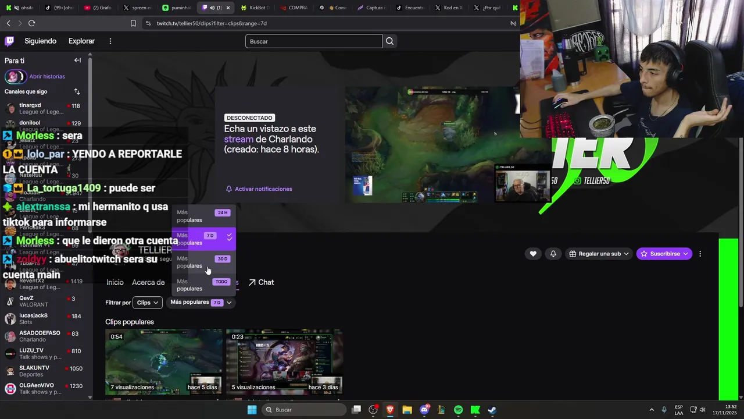Open the Acerca de channel tab

tap(148, 282)
